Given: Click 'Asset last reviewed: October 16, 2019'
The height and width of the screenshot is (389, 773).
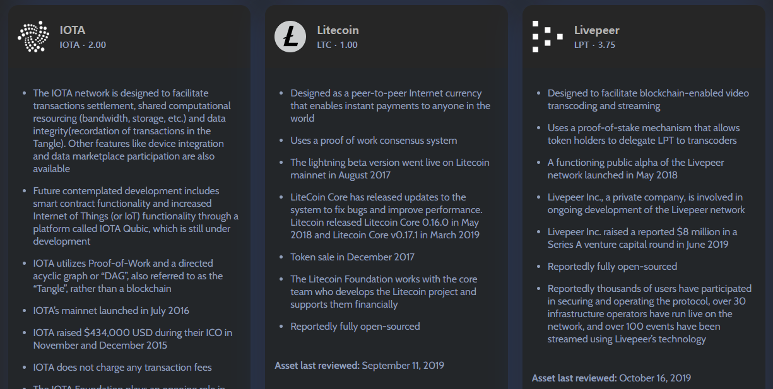Looking at the screenshot, I should coord(611,378).
